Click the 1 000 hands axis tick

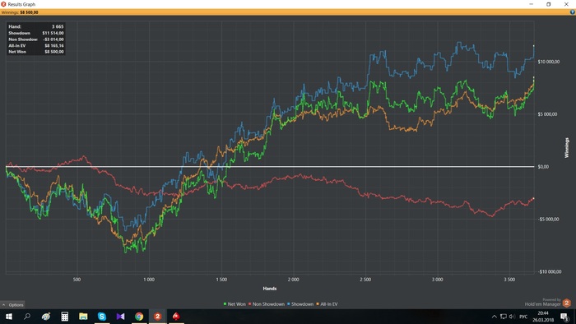coord(149,280)
